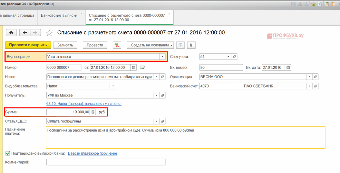Go back using the left arrow
This screenshot has height=173, width=340.
pos(25,33)
